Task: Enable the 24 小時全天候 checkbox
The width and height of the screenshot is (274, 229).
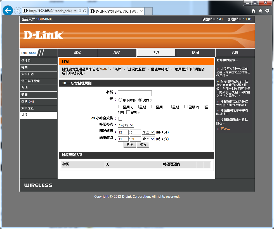Action: pos(120,119)
